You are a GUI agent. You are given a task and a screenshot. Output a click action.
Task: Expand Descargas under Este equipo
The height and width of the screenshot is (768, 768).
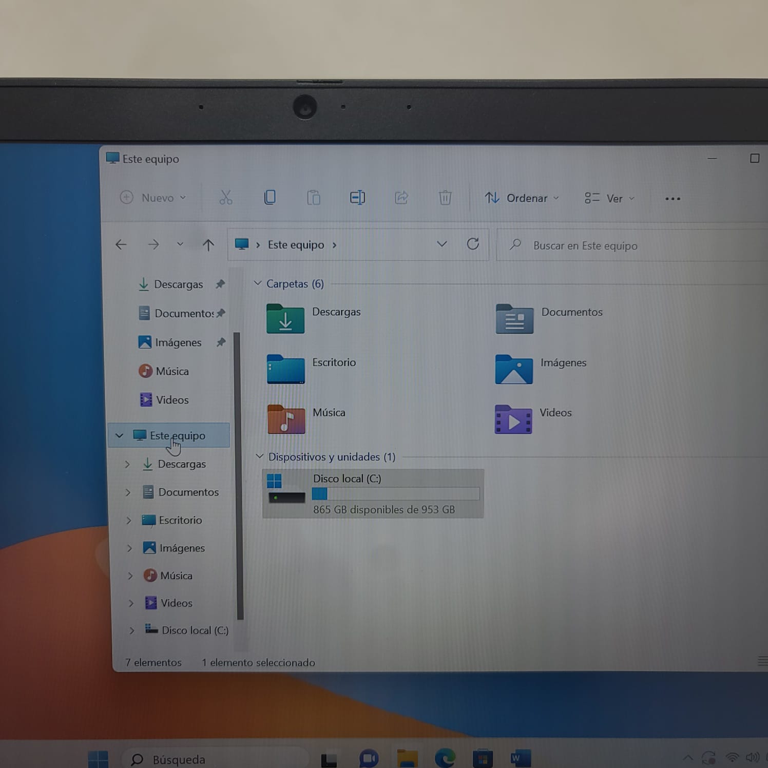coord(127,464)
